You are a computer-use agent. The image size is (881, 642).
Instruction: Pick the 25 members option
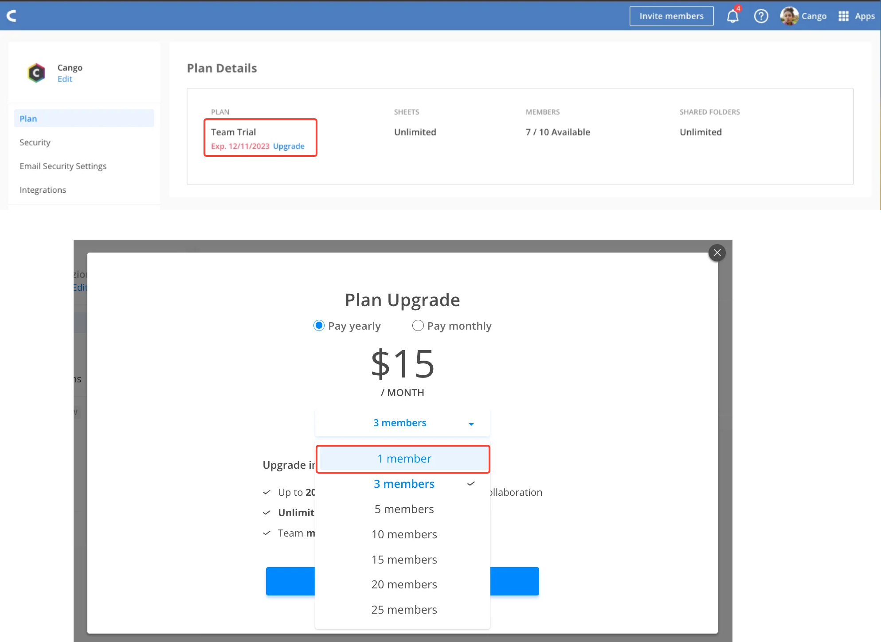pos(404,610)
